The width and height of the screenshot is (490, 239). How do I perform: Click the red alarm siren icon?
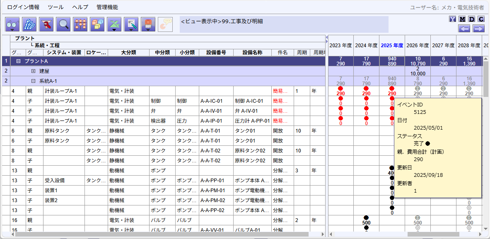click(148, 25)
